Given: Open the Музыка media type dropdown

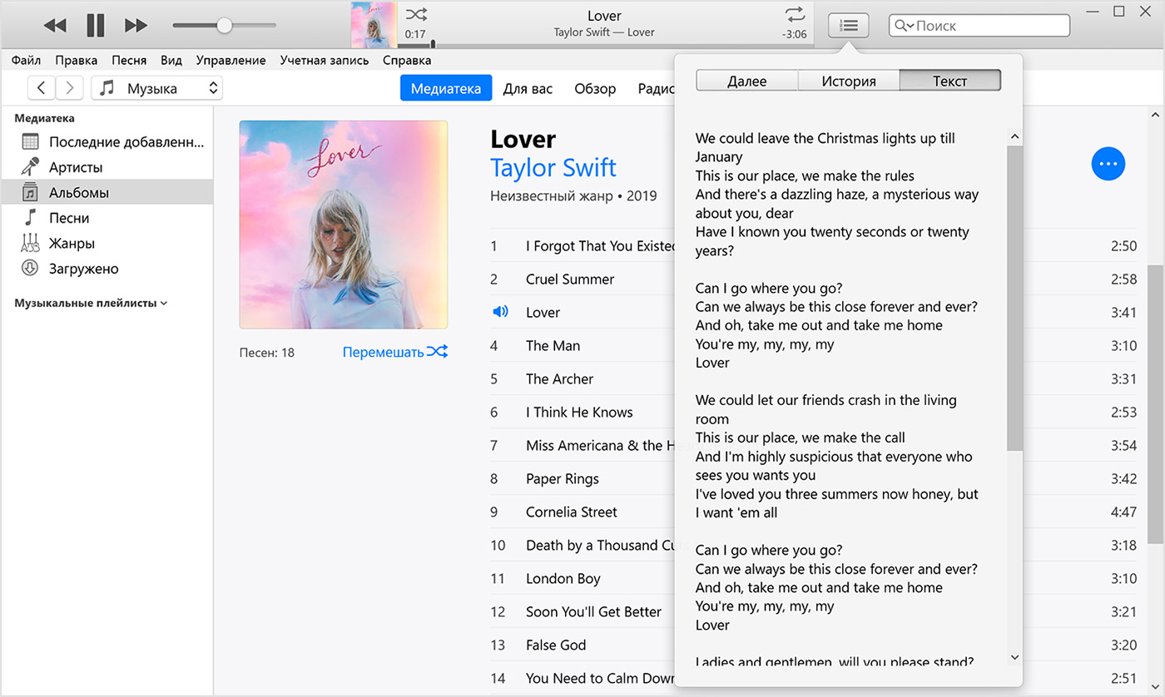Looking at the screenshot, I should [x=157, y=88].
